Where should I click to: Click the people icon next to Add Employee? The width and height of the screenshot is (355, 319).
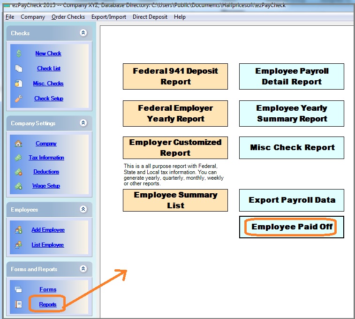tap(19, 230)
